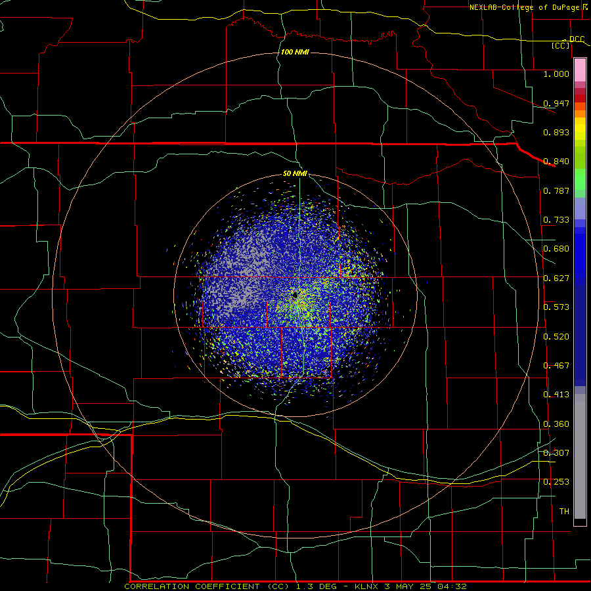Click the CORRELATION COEFFICIENT (CC) caption text
The image size is (591, 591).
coord(207,586)
